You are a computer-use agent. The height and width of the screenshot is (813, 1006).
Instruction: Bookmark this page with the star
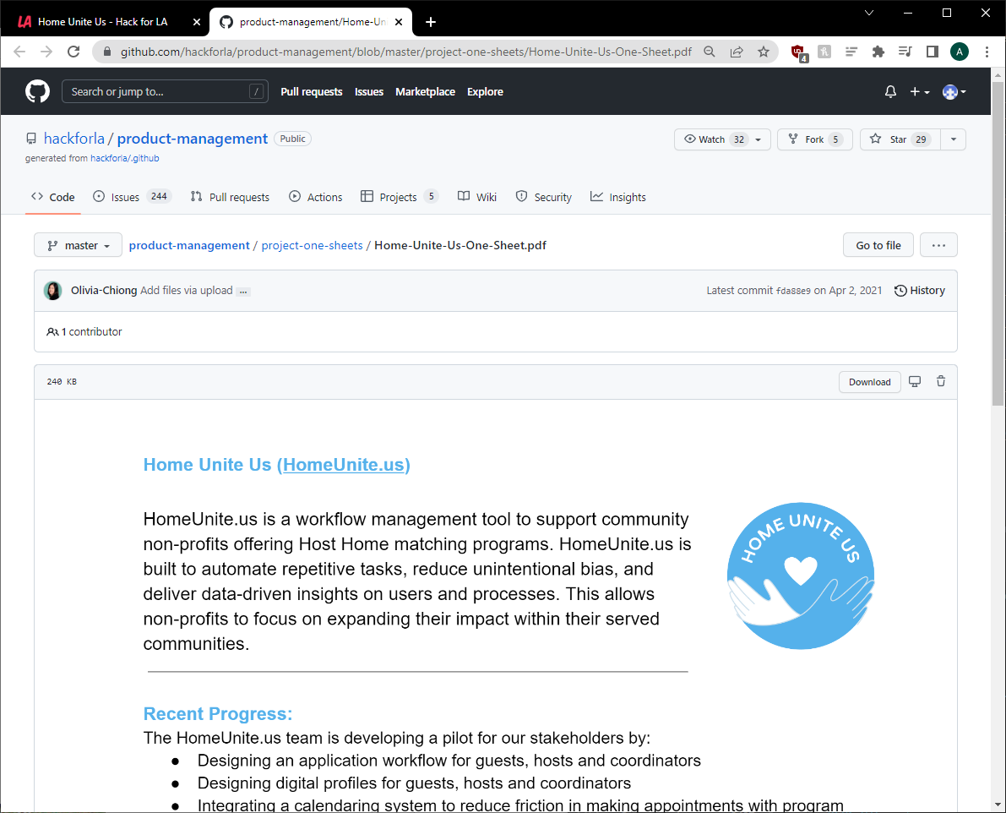click(x=764, y=52)
